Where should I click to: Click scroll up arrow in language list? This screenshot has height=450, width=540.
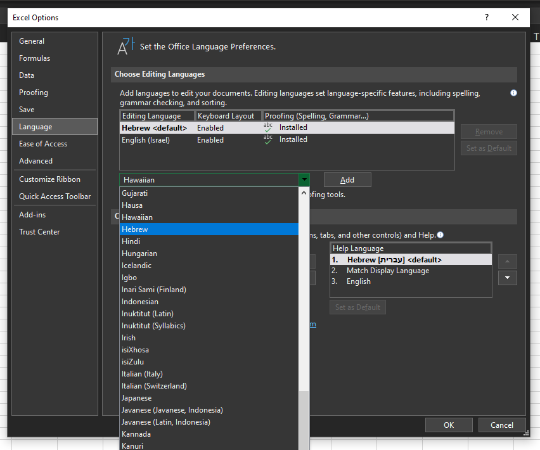[304, 193]
